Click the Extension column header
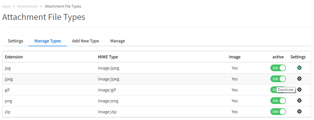Image resolution: width=314 pixels, height=120 pixels. point(14,57)
